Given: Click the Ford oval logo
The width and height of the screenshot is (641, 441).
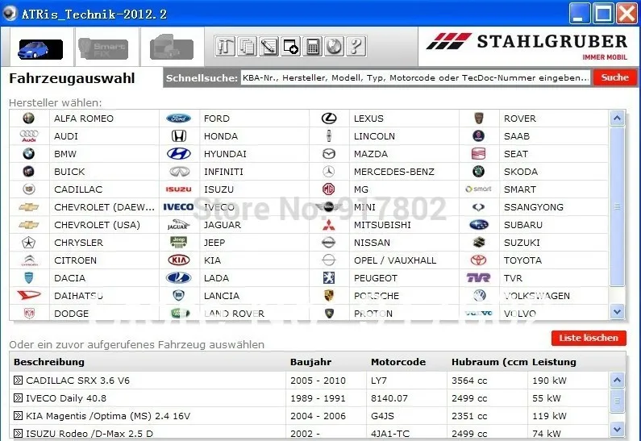Looking at the screenshot, I should tap(179, 119).
